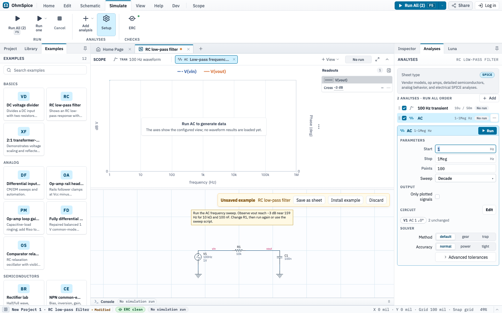The height and width of the screenshot is (313, 502).
Task: Expand Advanced tolerances section
Action: pyautogui.click(x=465, y=257)
